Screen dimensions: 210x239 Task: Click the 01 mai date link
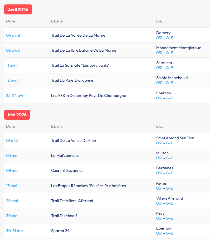(12, 140)
